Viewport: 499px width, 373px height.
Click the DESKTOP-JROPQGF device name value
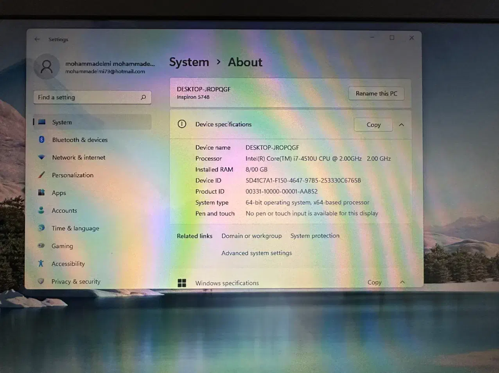[272, 147]
